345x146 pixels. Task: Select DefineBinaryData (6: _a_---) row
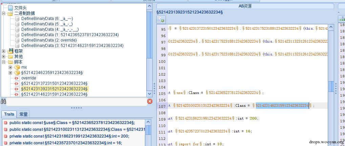pos(47,19)
